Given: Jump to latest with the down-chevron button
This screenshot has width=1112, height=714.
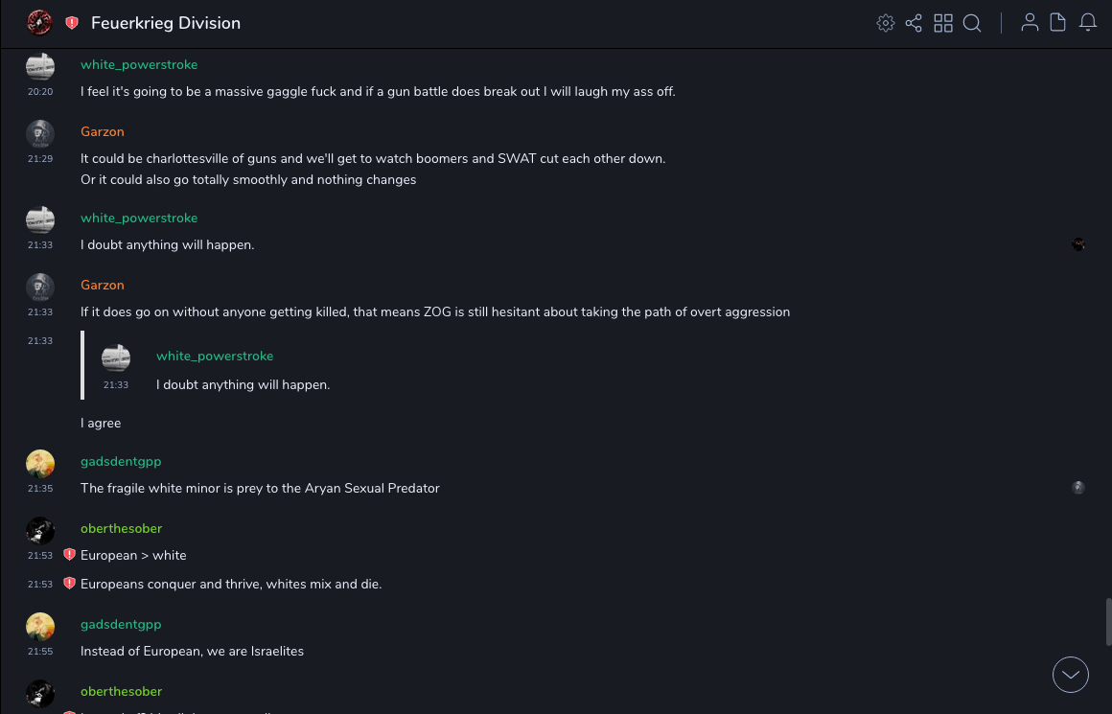Looking at the screenshot, I should tap(1071, 675).
